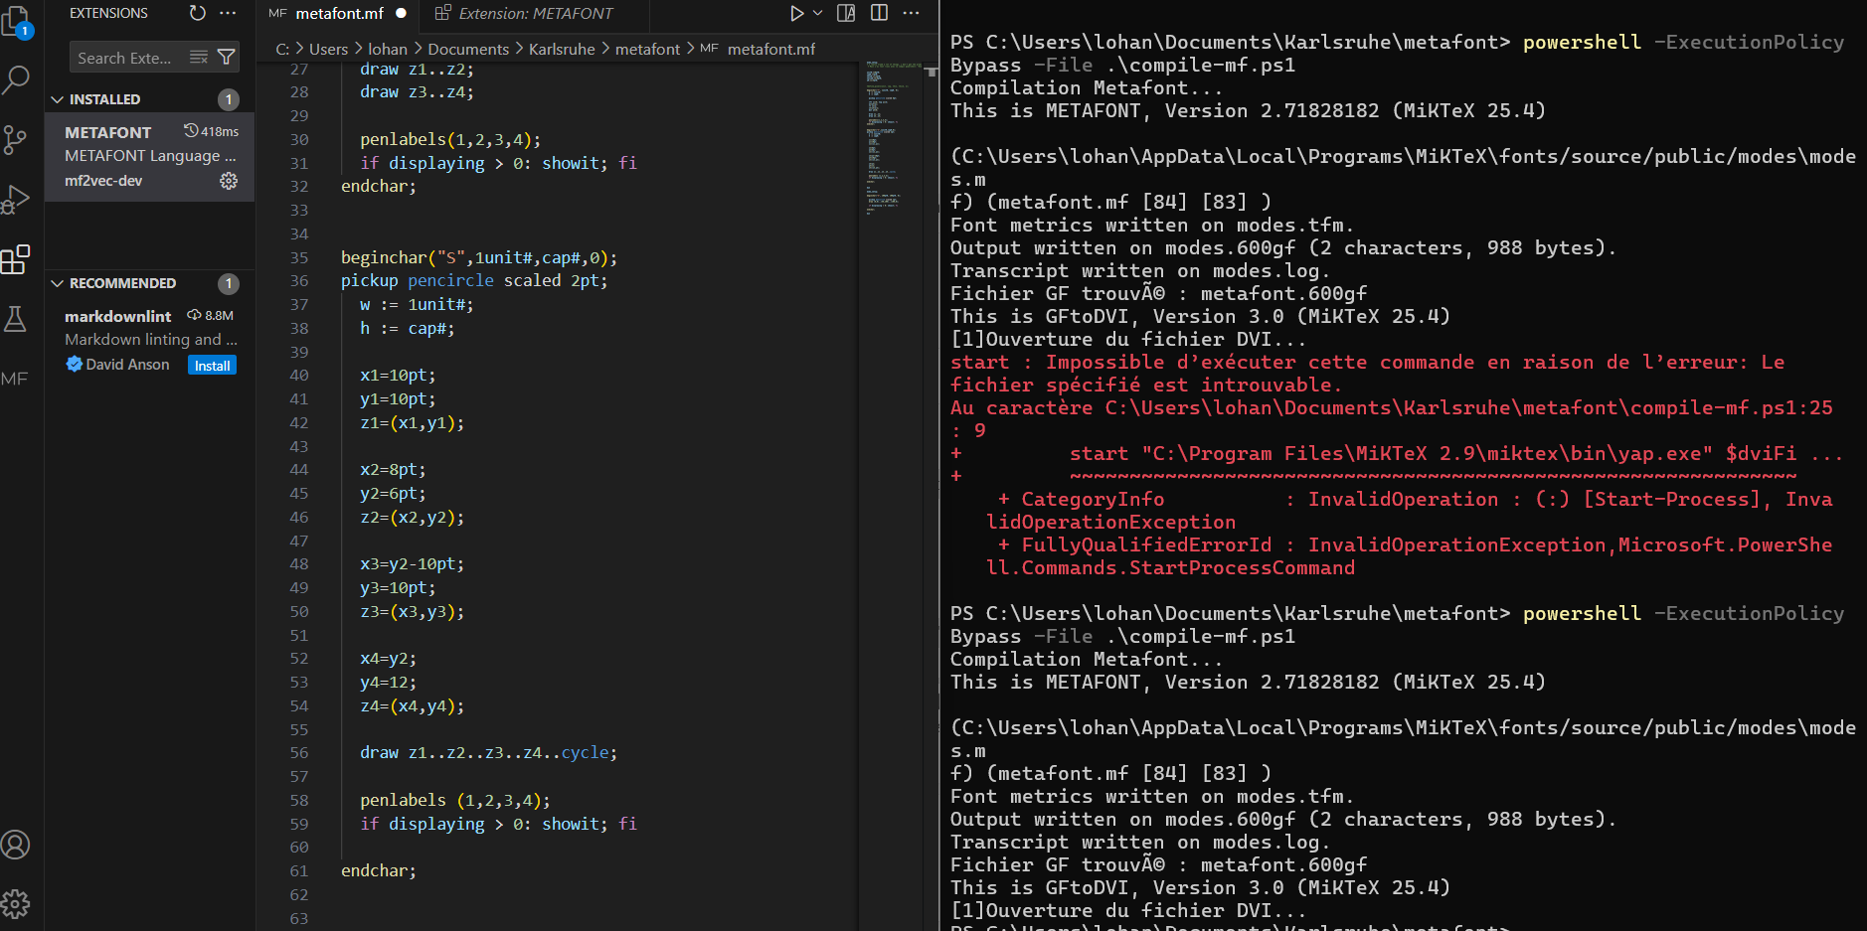Open METAFONT extension manage gear

(x=229, y=181)
